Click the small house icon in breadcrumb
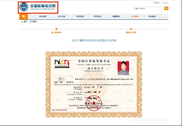 coord(22,22)
